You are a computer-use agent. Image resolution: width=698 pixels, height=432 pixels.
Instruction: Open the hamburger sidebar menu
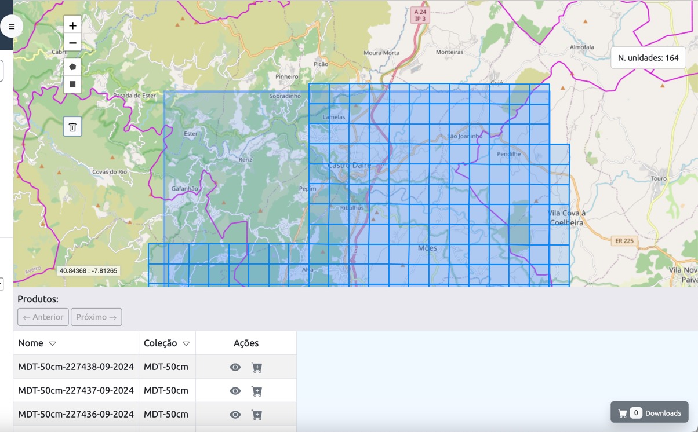(12, 27)
